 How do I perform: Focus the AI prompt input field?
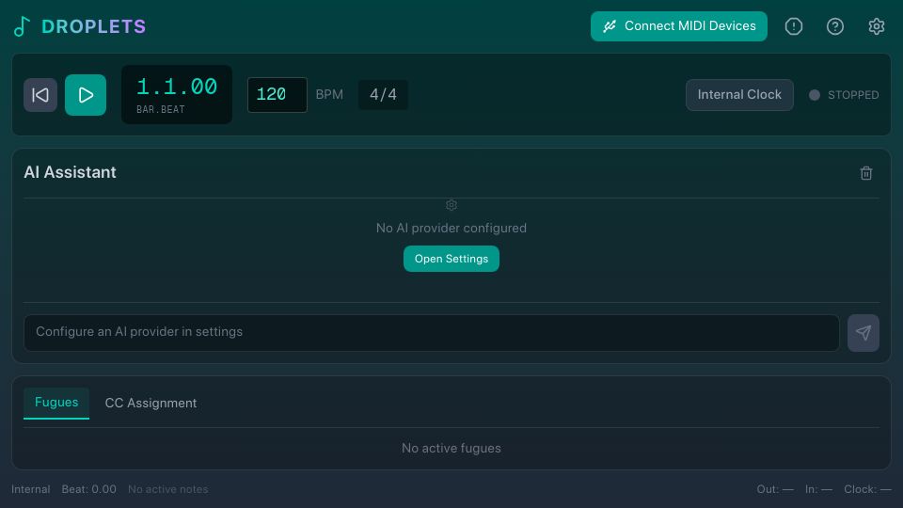click(432, 333)
